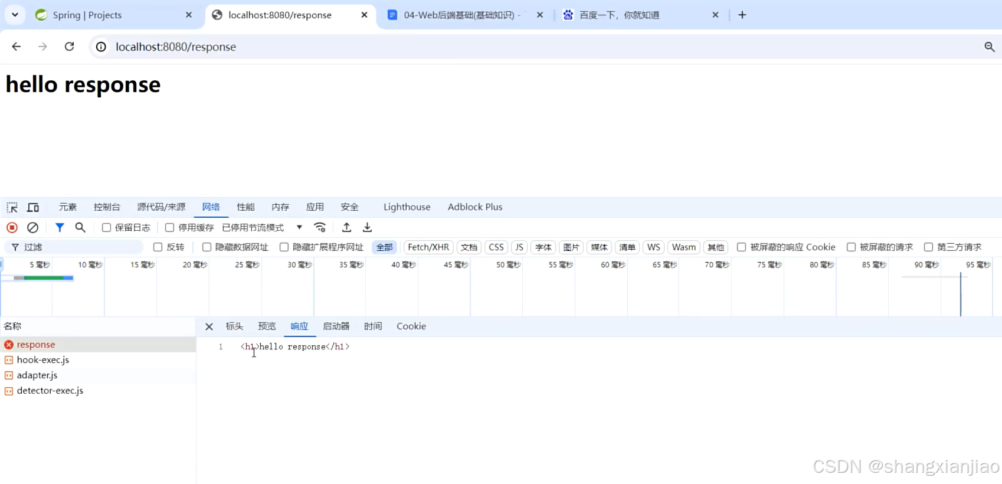Import HAR file upload icon
The image size is (1002, 484).
pyautogui.click(x=347, y=227)
